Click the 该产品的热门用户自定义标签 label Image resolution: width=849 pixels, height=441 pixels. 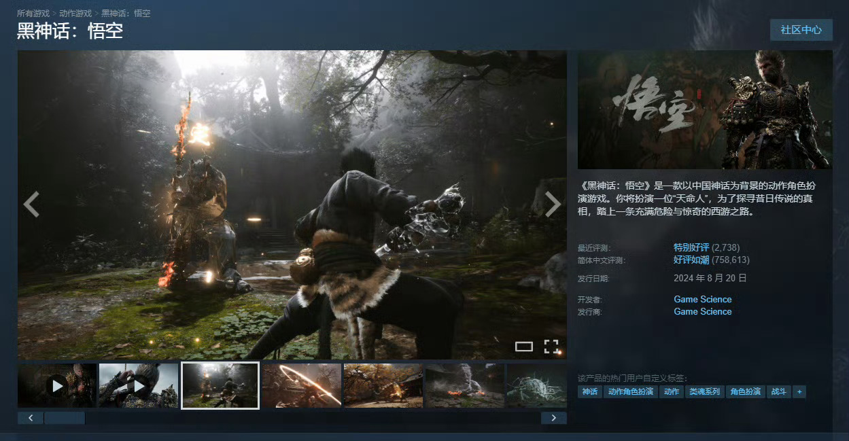tap(633, 378)
